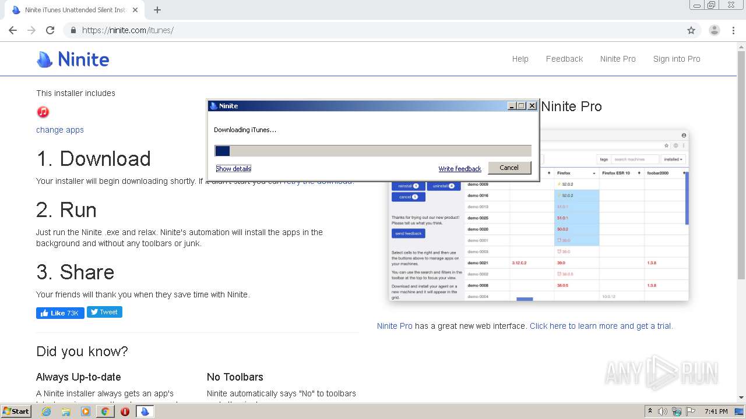
Task: Launch Internet Explorer from the taskbar
Action: pos(47,411)
